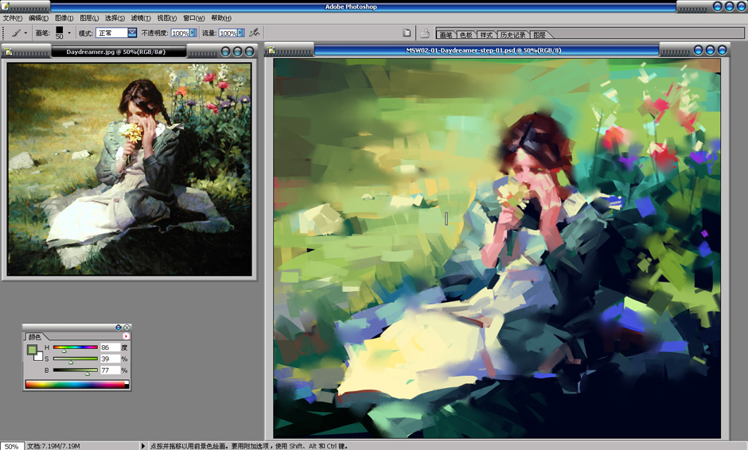Close the Daydreamer.jpg document window
748x450 pixels.
click(250, 52)
